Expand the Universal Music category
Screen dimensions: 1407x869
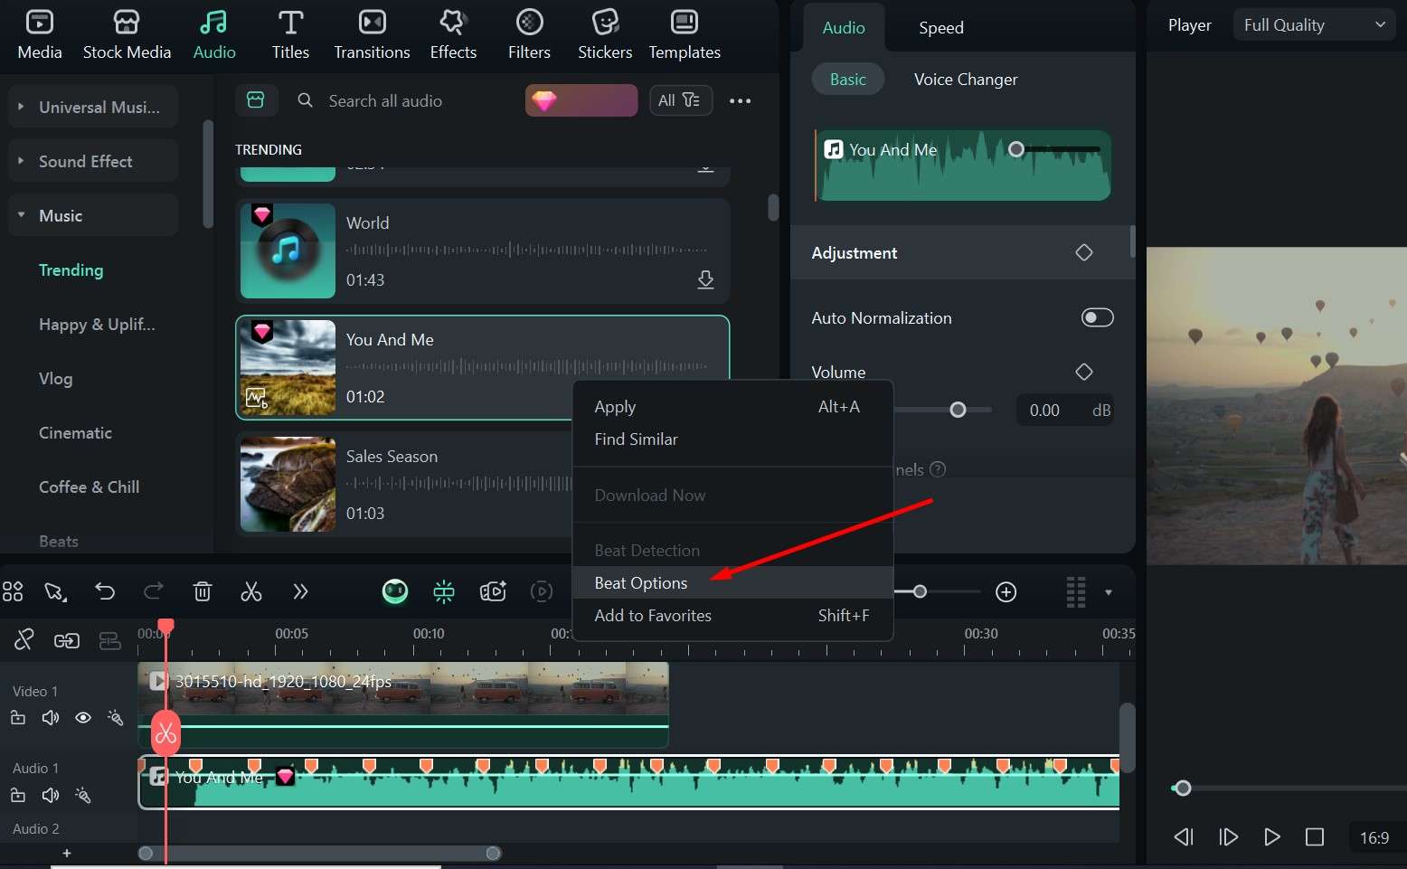[93, 107]
